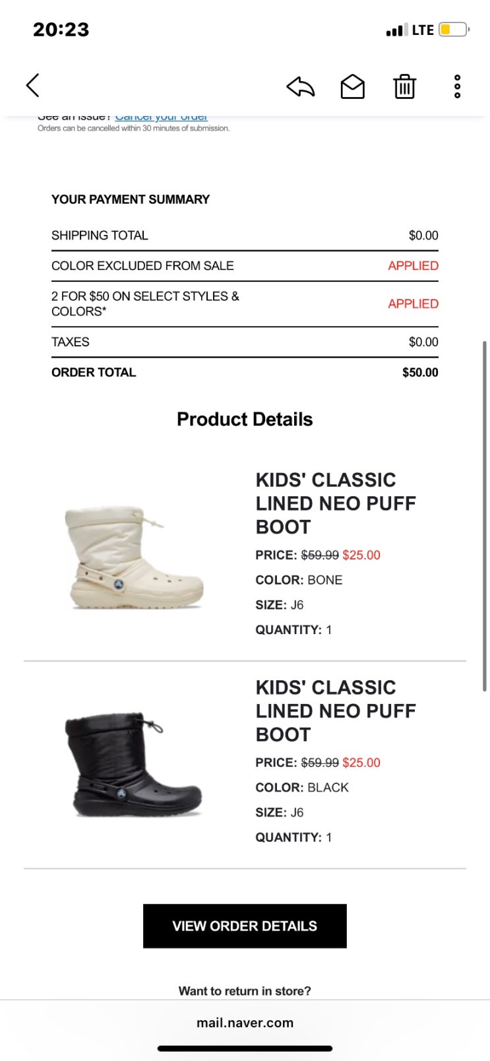Open the Cancel your order link
This screenshot has width=490, height=1061.
(162, 117)
